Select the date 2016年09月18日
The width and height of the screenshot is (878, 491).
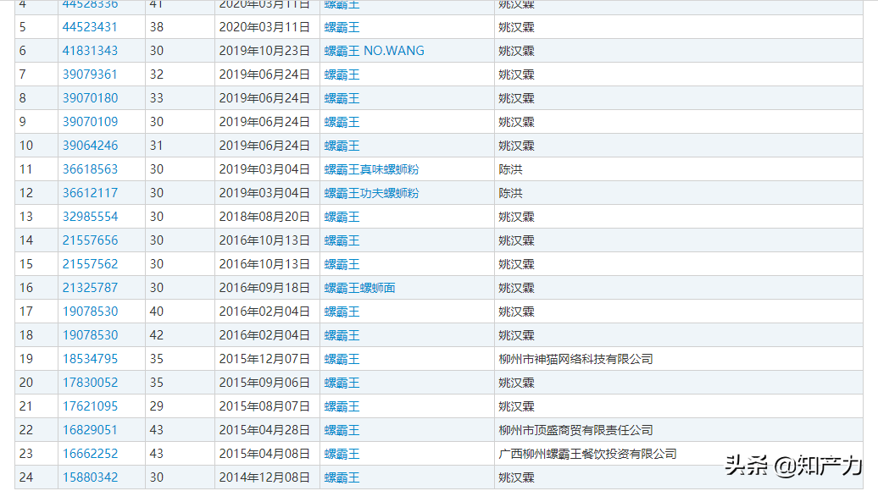point(264,288)
